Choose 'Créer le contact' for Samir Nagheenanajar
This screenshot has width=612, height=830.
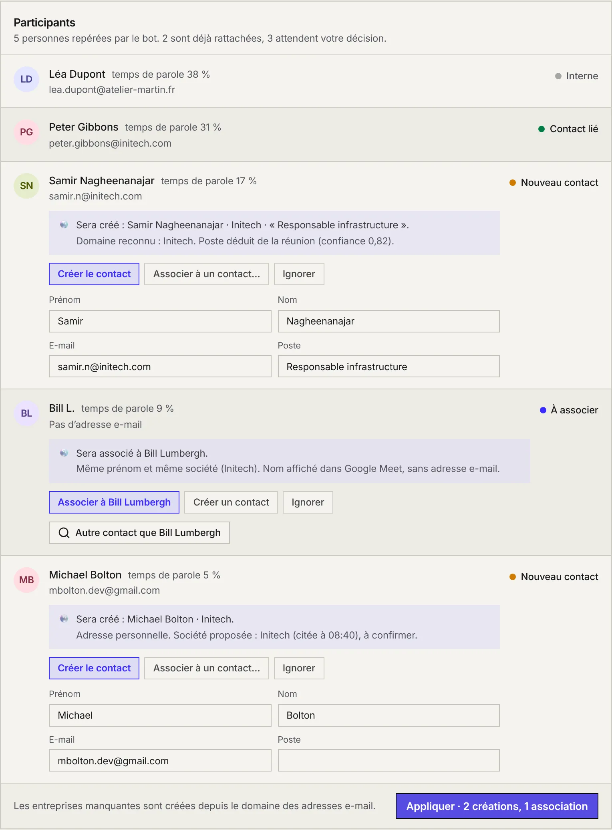(94, 274)
